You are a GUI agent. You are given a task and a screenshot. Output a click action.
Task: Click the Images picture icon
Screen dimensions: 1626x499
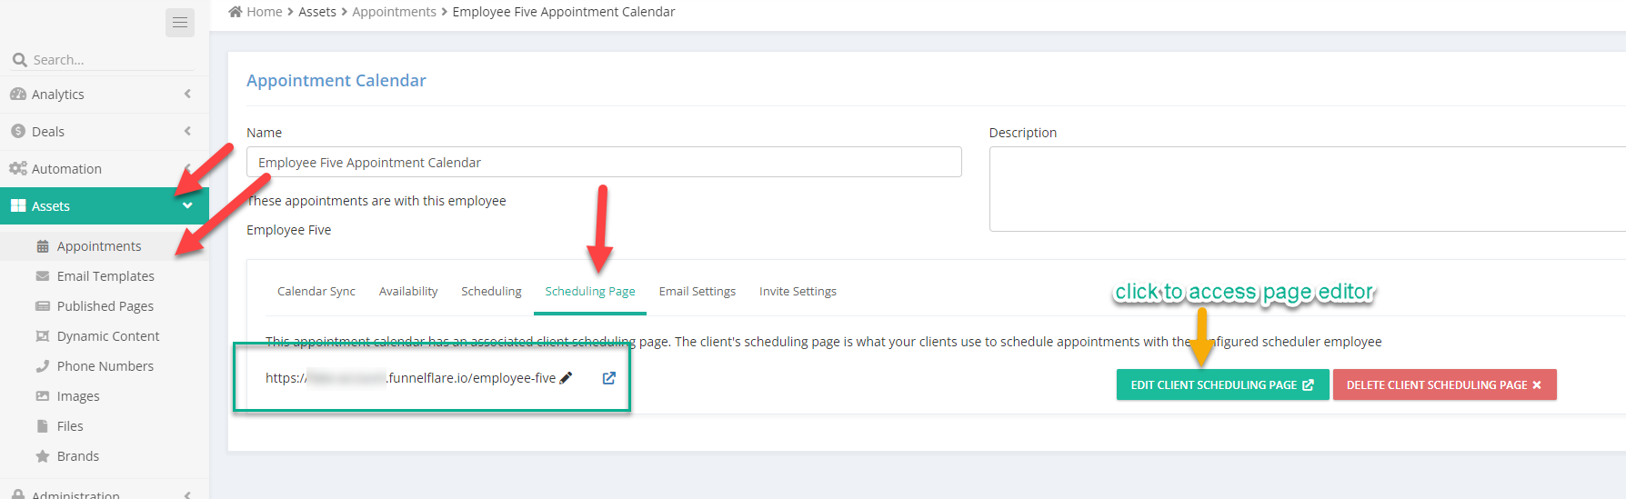point(43,396)
